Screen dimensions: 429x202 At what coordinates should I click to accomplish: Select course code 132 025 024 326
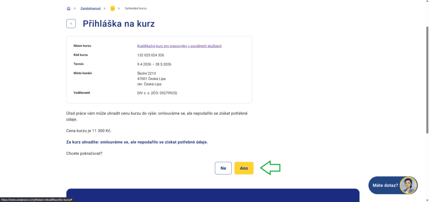[x=150, y=55]
